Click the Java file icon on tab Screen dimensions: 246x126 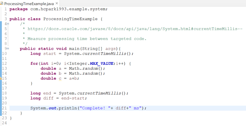pyautogui.click(x=2, y=4)
